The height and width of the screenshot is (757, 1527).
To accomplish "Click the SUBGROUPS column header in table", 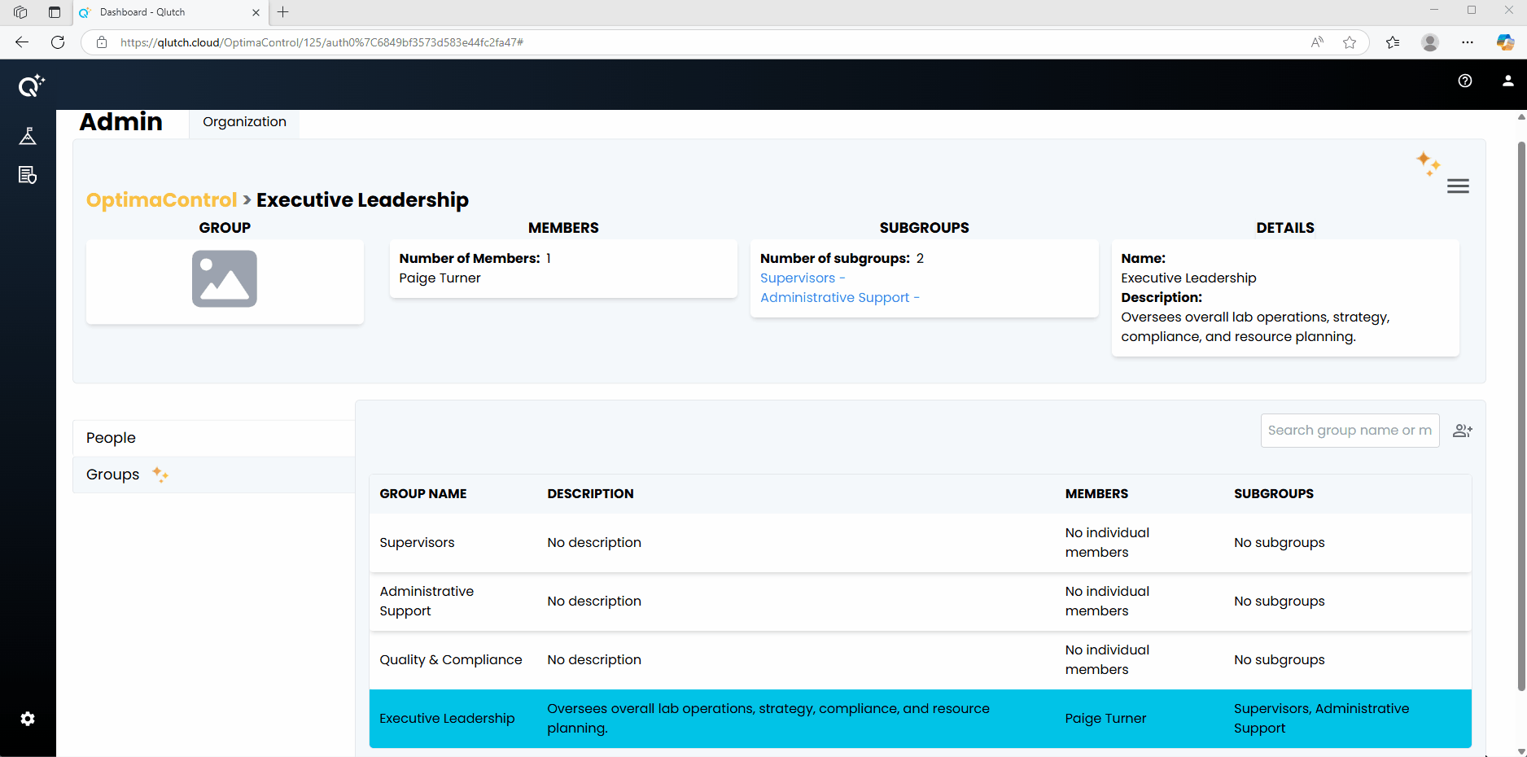I will pos(1274,494).
